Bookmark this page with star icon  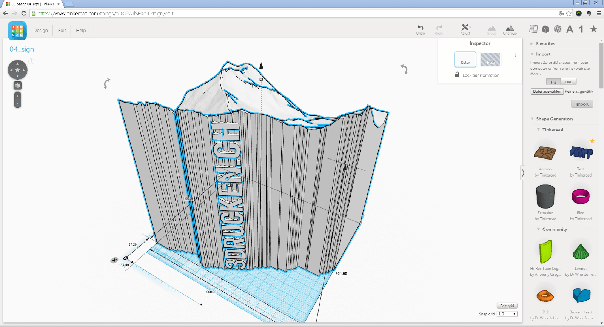click(x=569, y=14)
